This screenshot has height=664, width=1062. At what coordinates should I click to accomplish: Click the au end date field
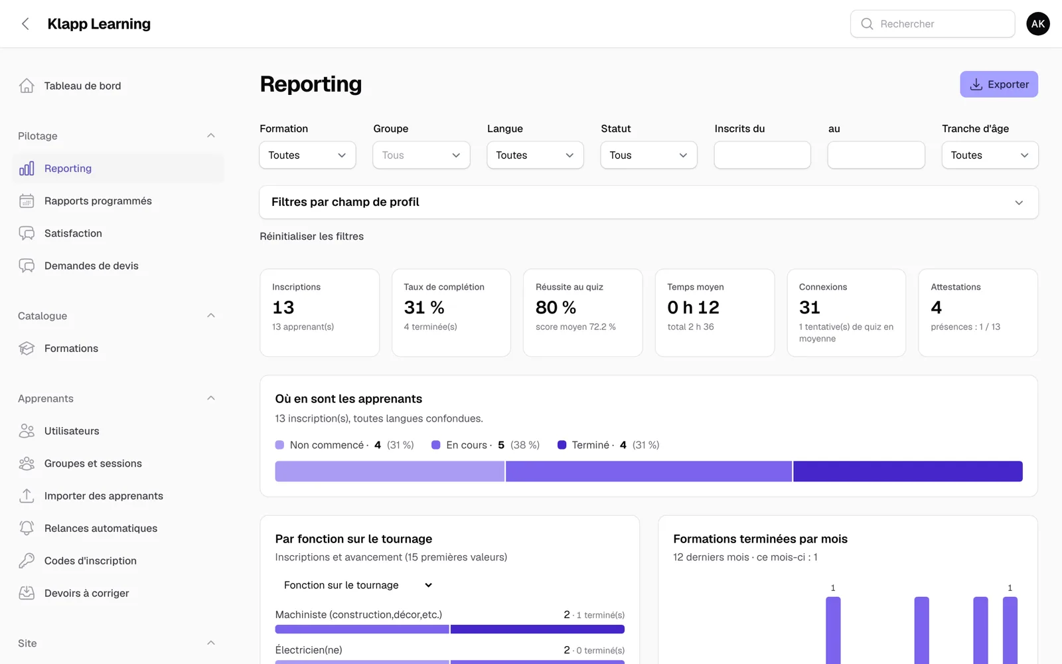[876, 155]
